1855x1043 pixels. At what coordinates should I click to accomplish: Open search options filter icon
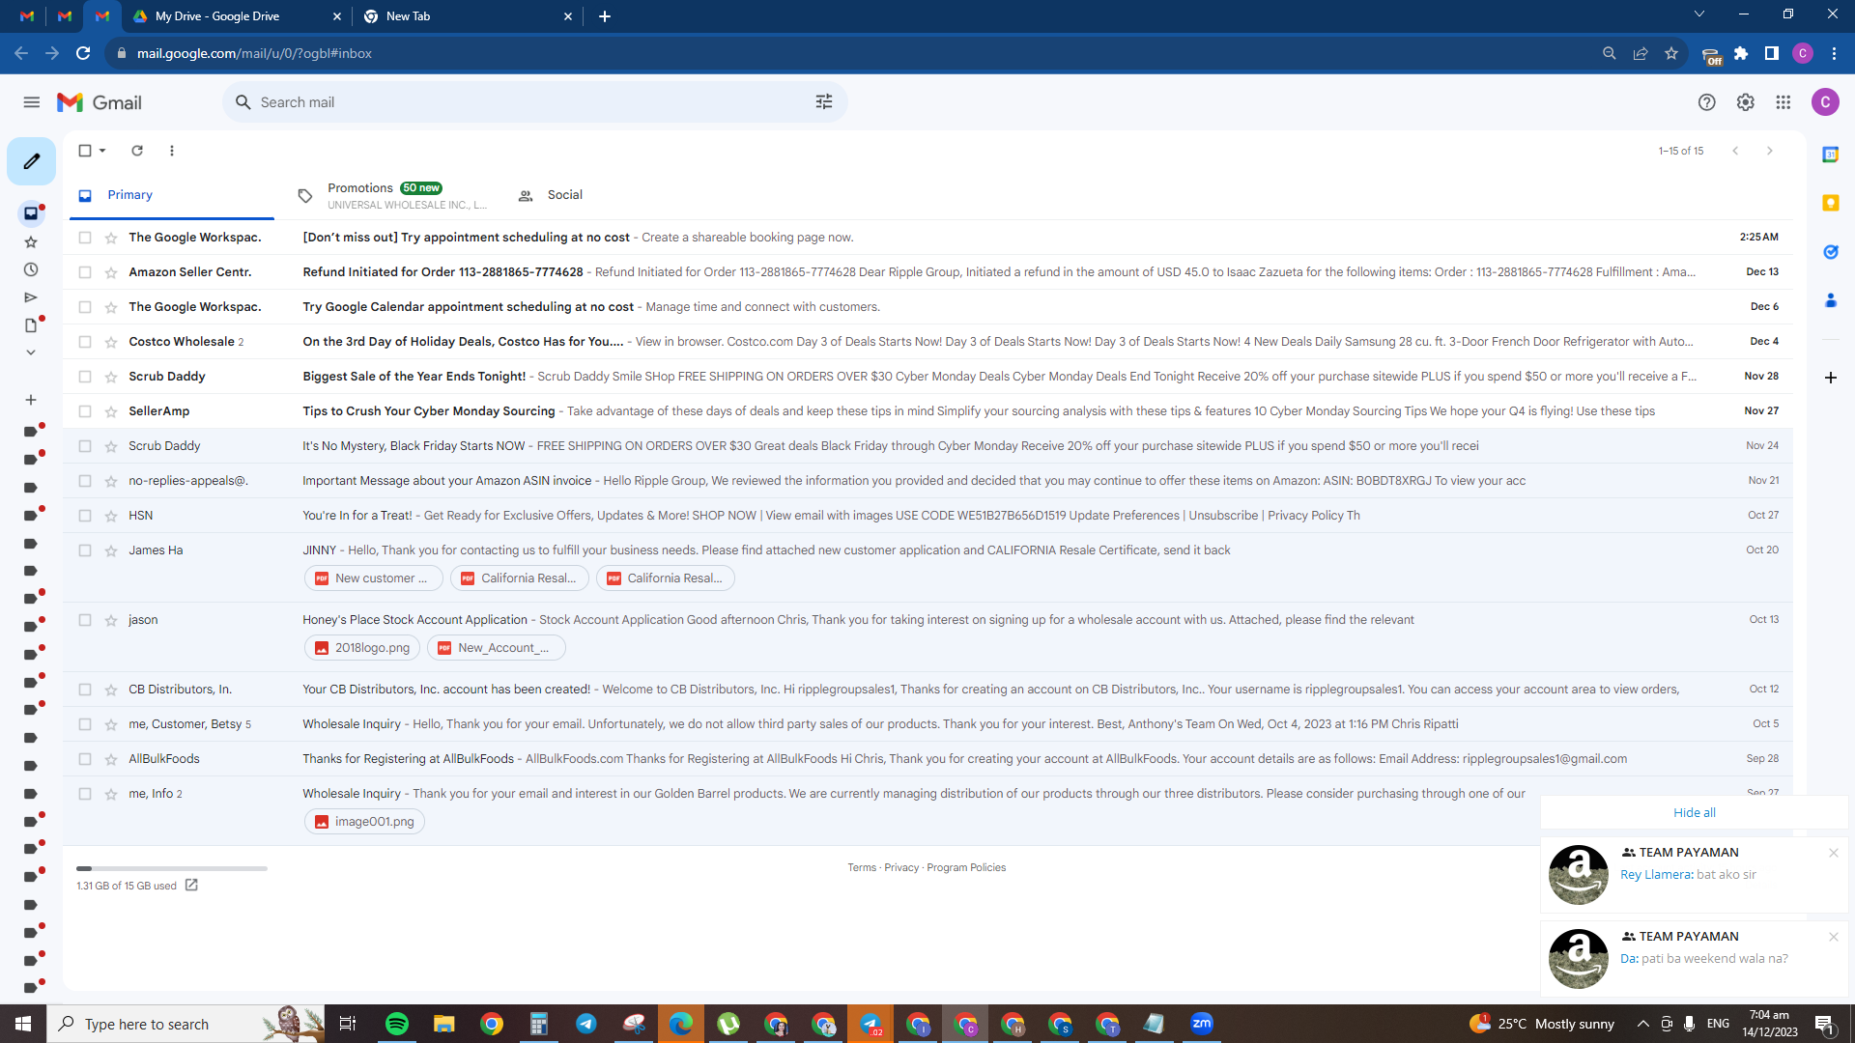click(824, 102)
